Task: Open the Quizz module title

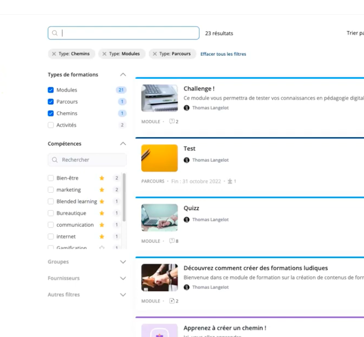Action: (x=191, y=208)
